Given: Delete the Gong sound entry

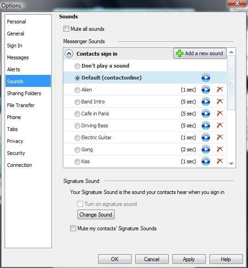Looking at the screenshot, I should (220, 149).
